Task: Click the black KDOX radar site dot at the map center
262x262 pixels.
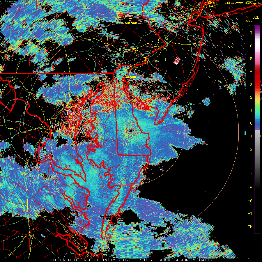Action: 131,131
